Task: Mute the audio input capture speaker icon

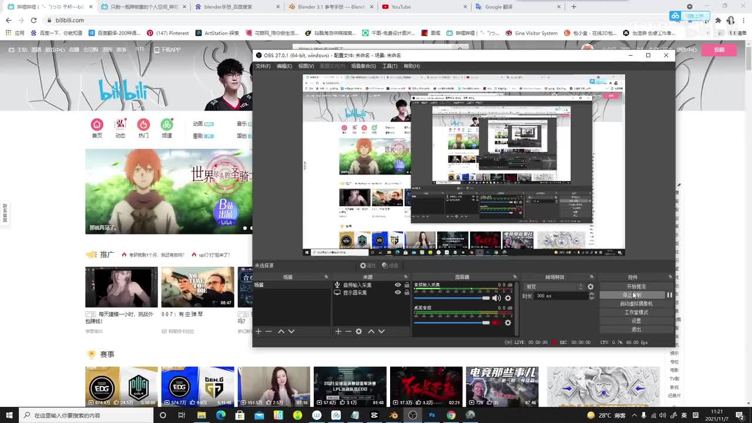Action: pyautogui.click(x=496, y=298)
